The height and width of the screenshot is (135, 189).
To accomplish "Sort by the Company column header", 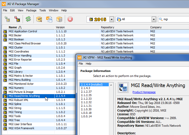I will click(169, 27).
